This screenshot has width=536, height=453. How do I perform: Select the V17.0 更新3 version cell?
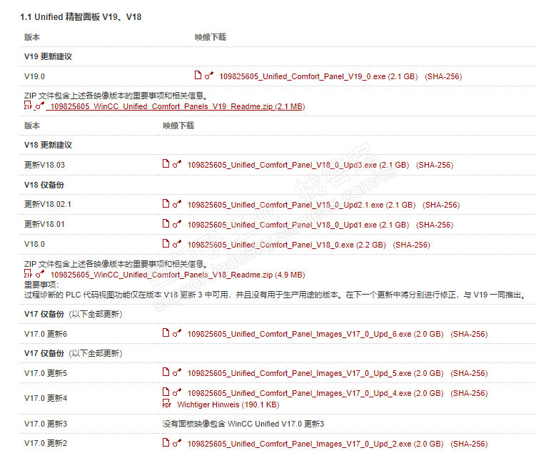46,424
